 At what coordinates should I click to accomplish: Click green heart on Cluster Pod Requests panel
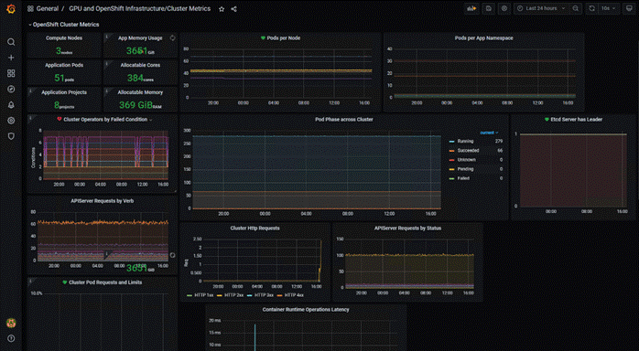64,282
